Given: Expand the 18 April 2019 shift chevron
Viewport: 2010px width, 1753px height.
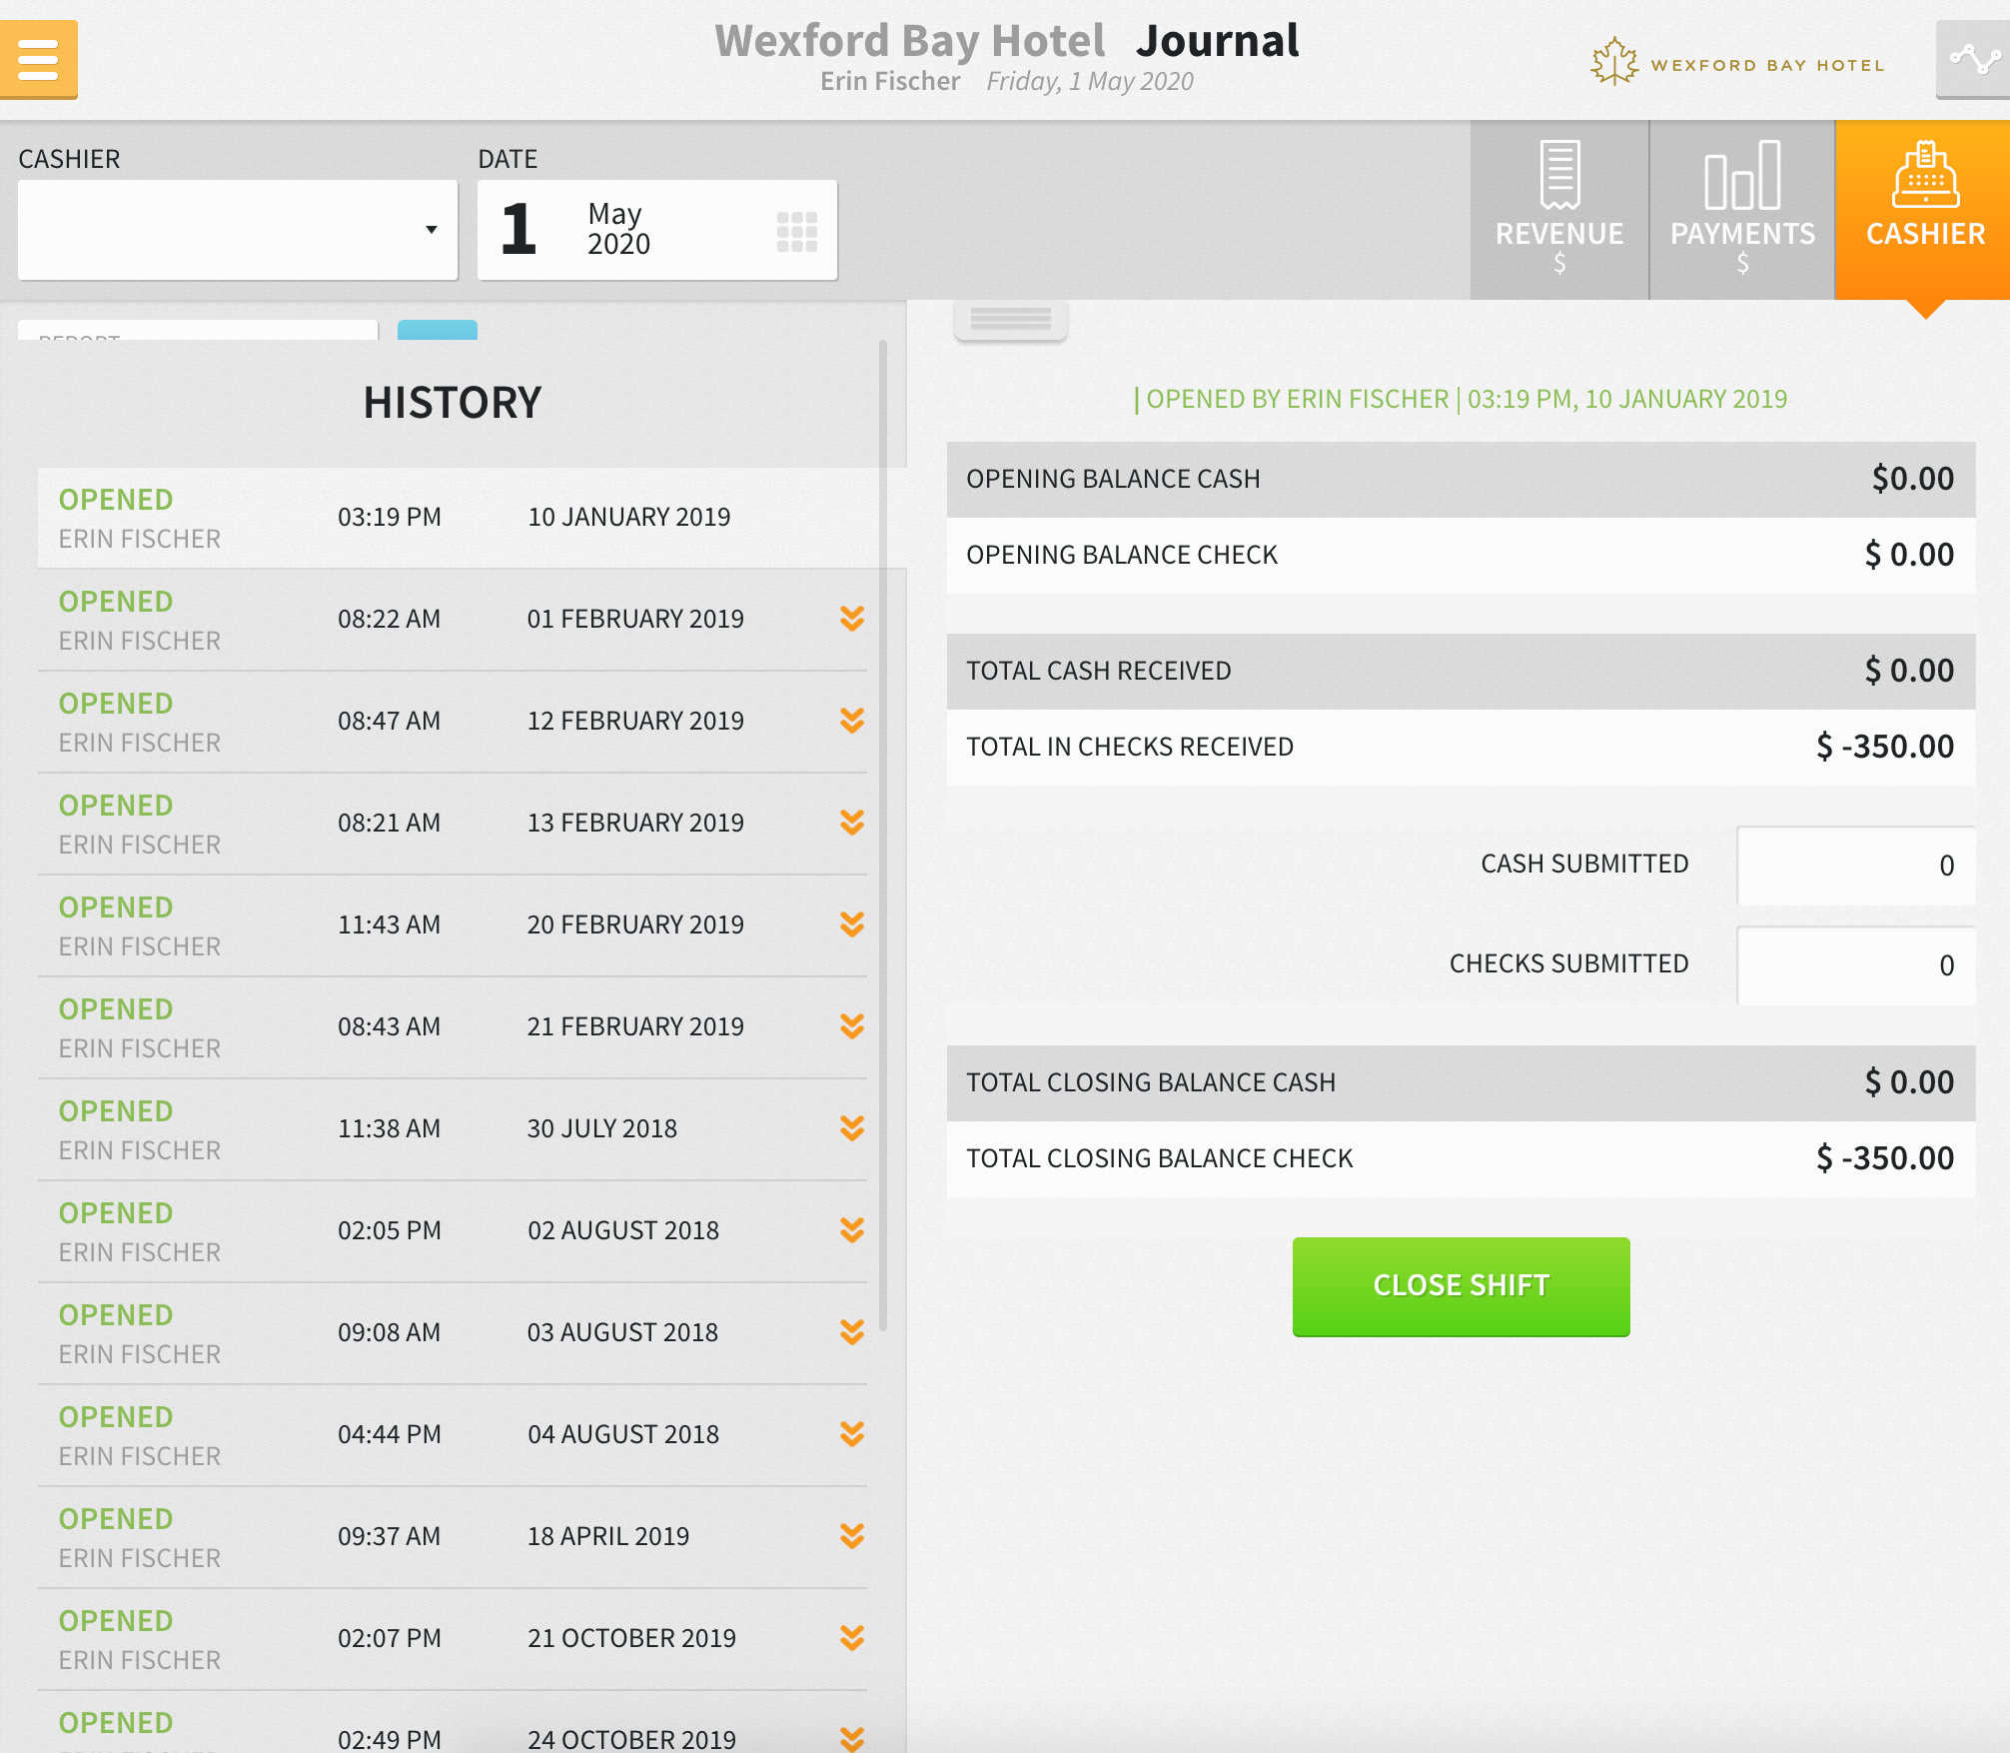Looking at the screenshot, I should (x=851, y=1536).
